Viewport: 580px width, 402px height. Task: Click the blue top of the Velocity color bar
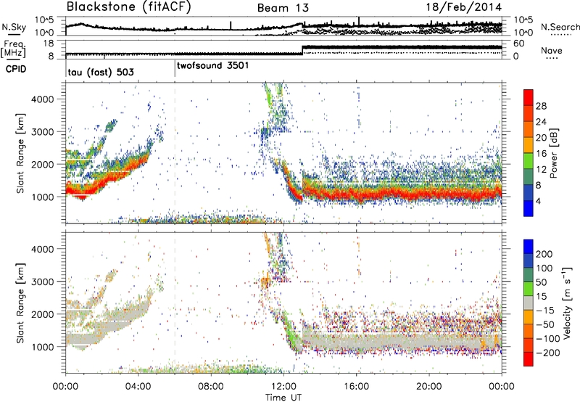(x=529, y=247)
